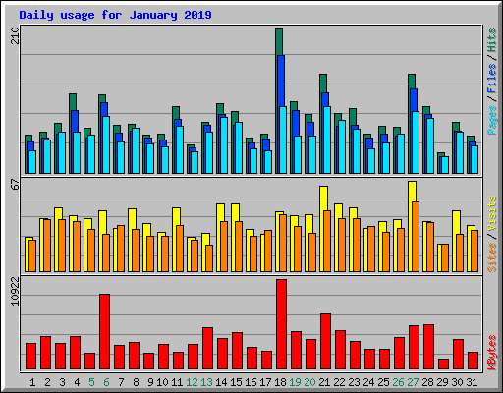Select day label "8" on the x-axis
The height and width of the screenshot is (393, 503).
(136, 382)
